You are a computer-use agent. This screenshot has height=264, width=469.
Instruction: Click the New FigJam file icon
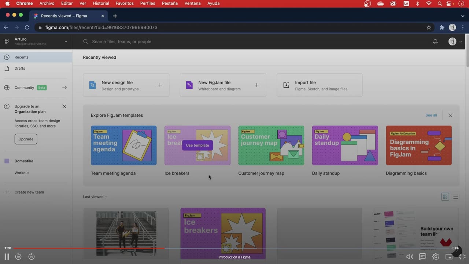189,85
